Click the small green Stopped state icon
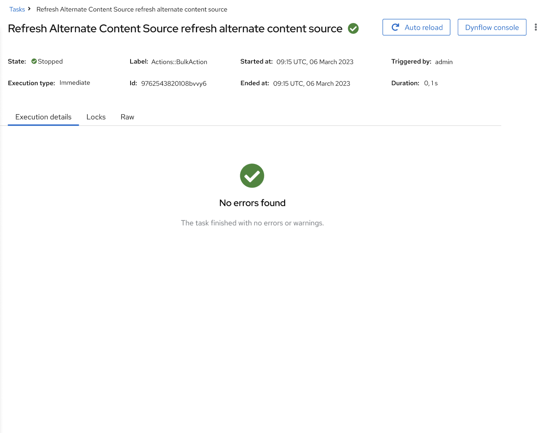The image size is (549, 433). 34,61
